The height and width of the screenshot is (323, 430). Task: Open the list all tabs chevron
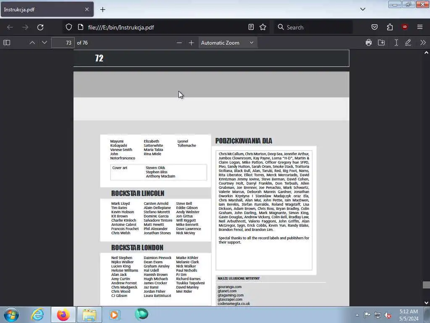coord(363,9)
